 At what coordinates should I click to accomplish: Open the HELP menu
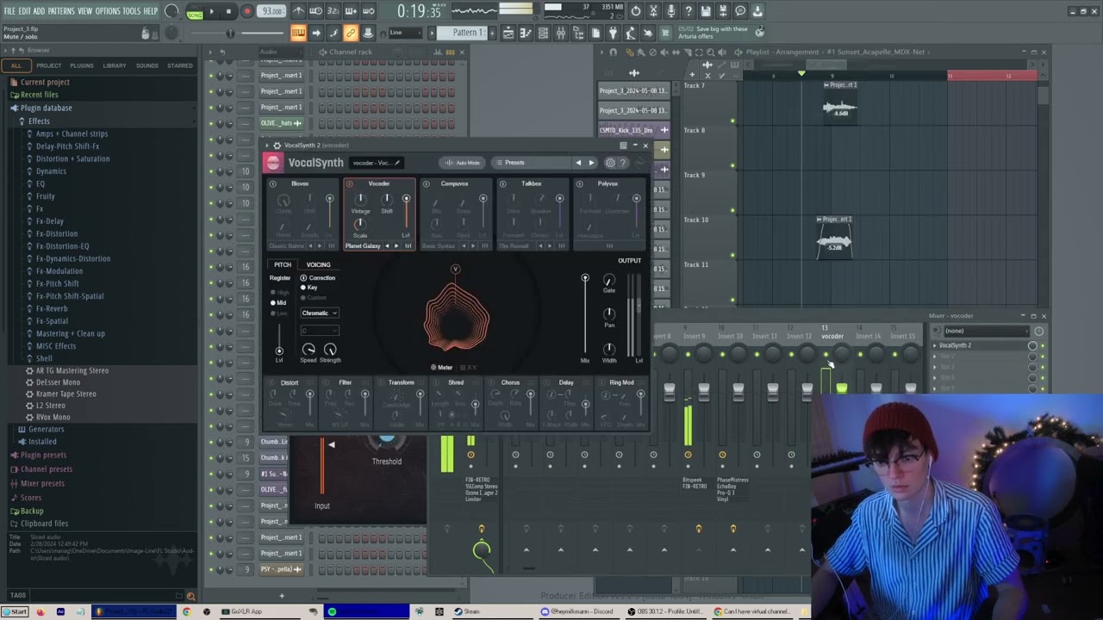click(151, 11)
